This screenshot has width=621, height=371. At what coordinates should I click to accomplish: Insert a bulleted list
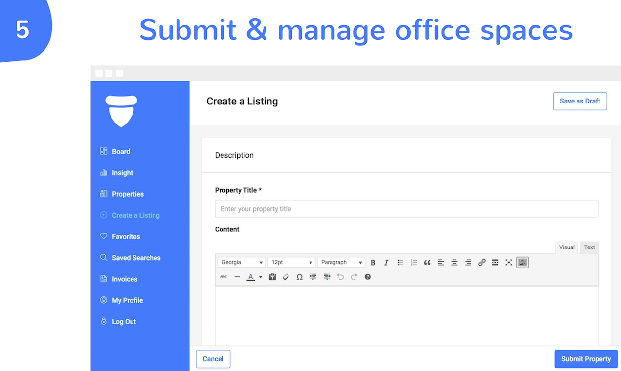point(400,262)
